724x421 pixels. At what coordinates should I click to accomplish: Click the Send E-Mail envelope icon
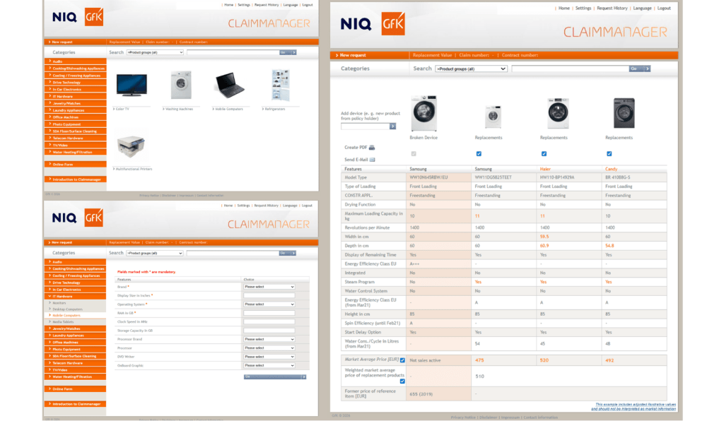(x=373, y=159)
